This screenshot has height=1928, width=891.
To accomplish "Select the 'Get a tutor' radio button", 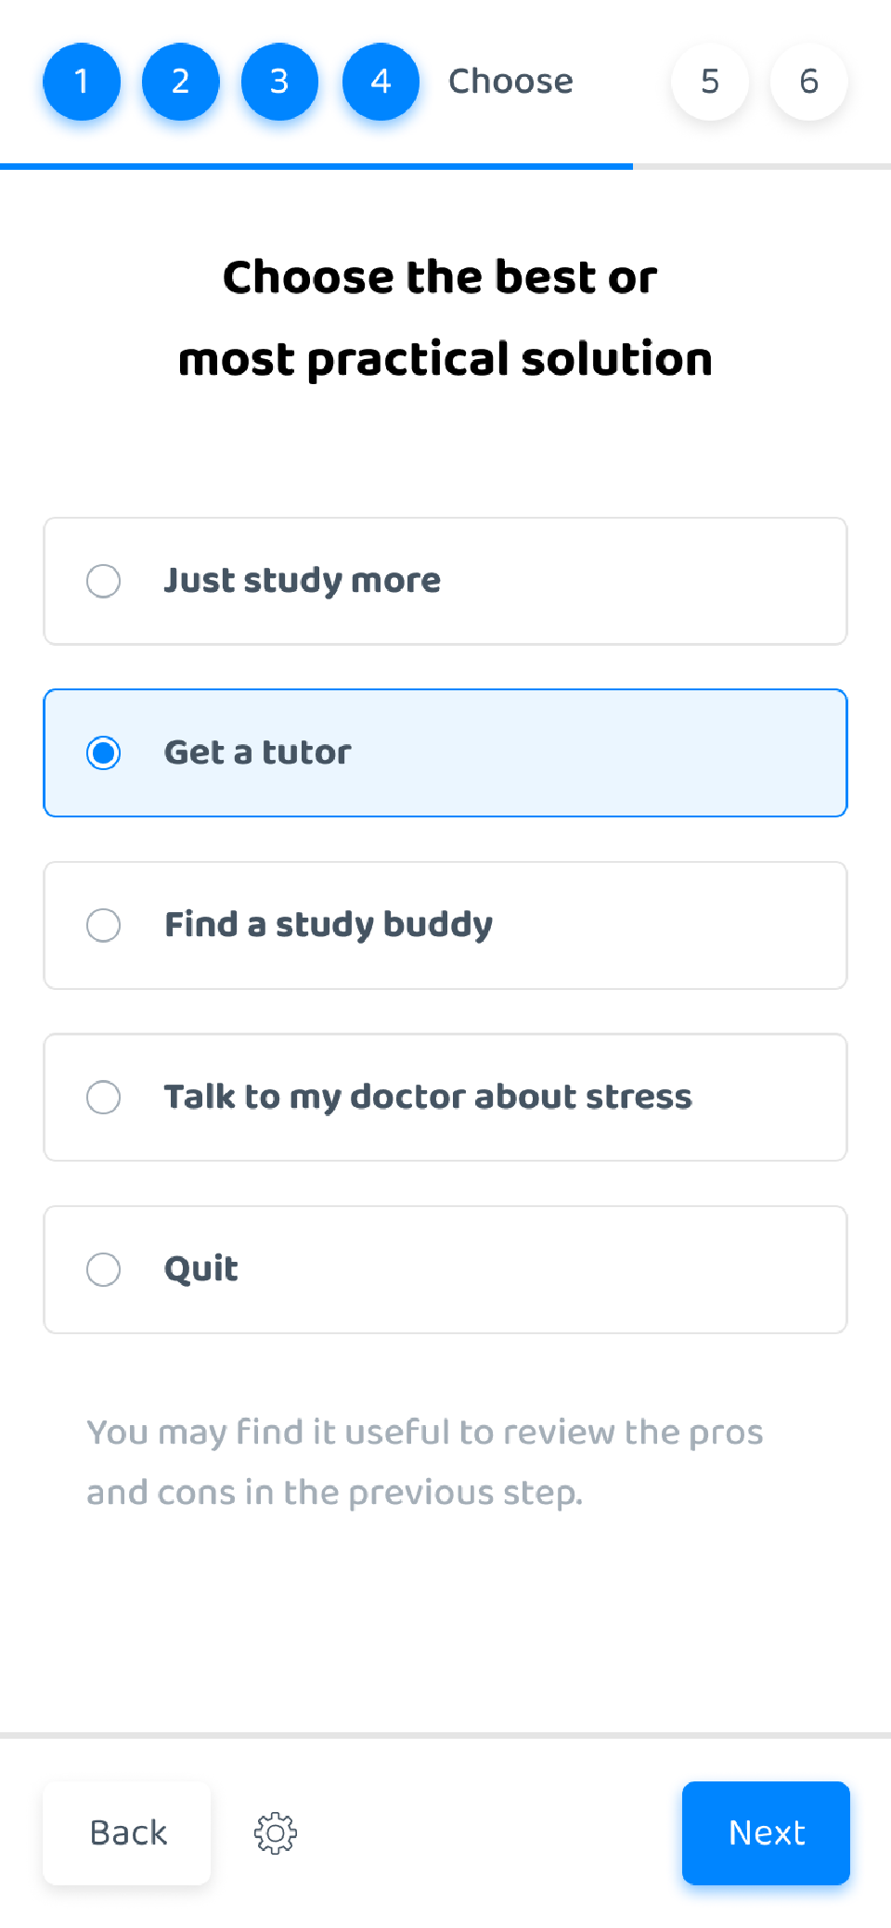I will coord(103,752).
